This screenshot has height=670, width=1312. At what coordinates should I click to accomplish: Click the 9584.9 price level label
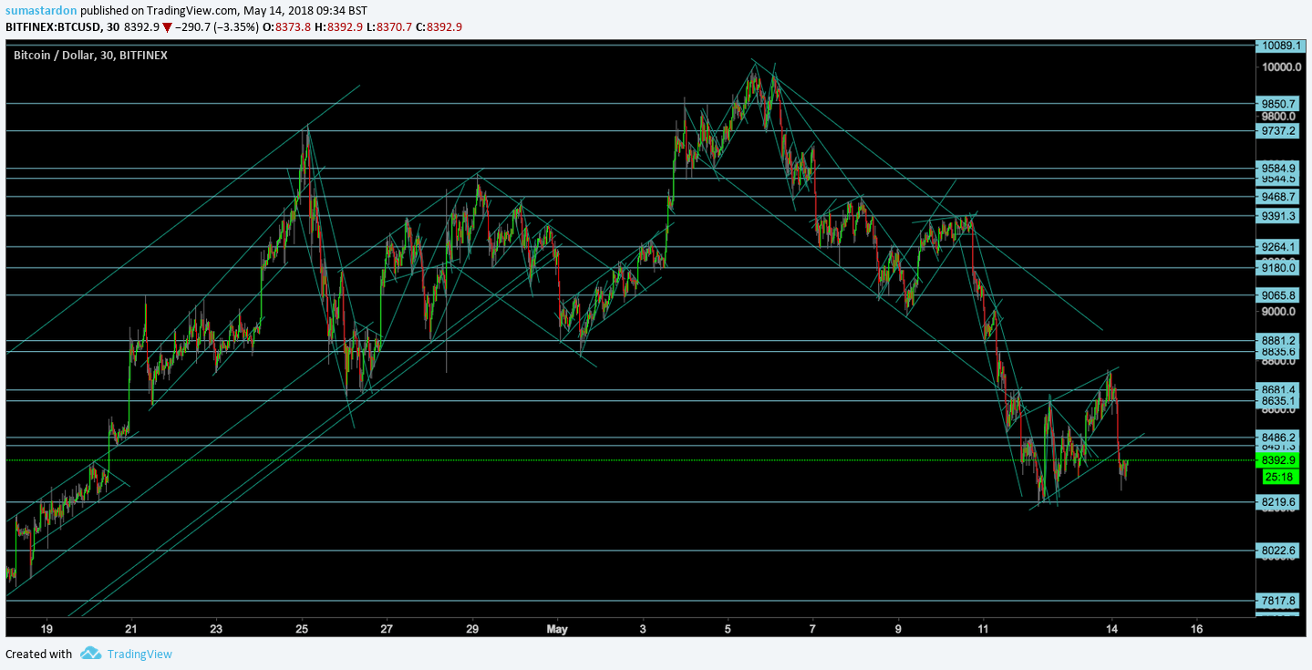1278,168
